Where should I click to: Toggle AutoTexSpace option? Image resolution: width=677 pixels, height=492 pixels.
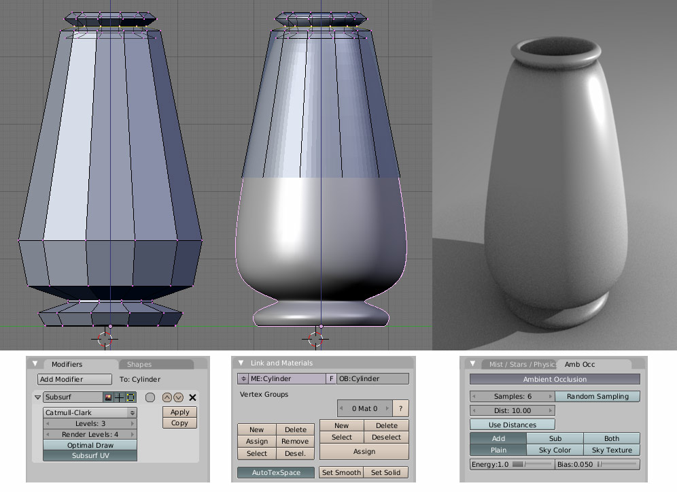click(x=276, y=472)
